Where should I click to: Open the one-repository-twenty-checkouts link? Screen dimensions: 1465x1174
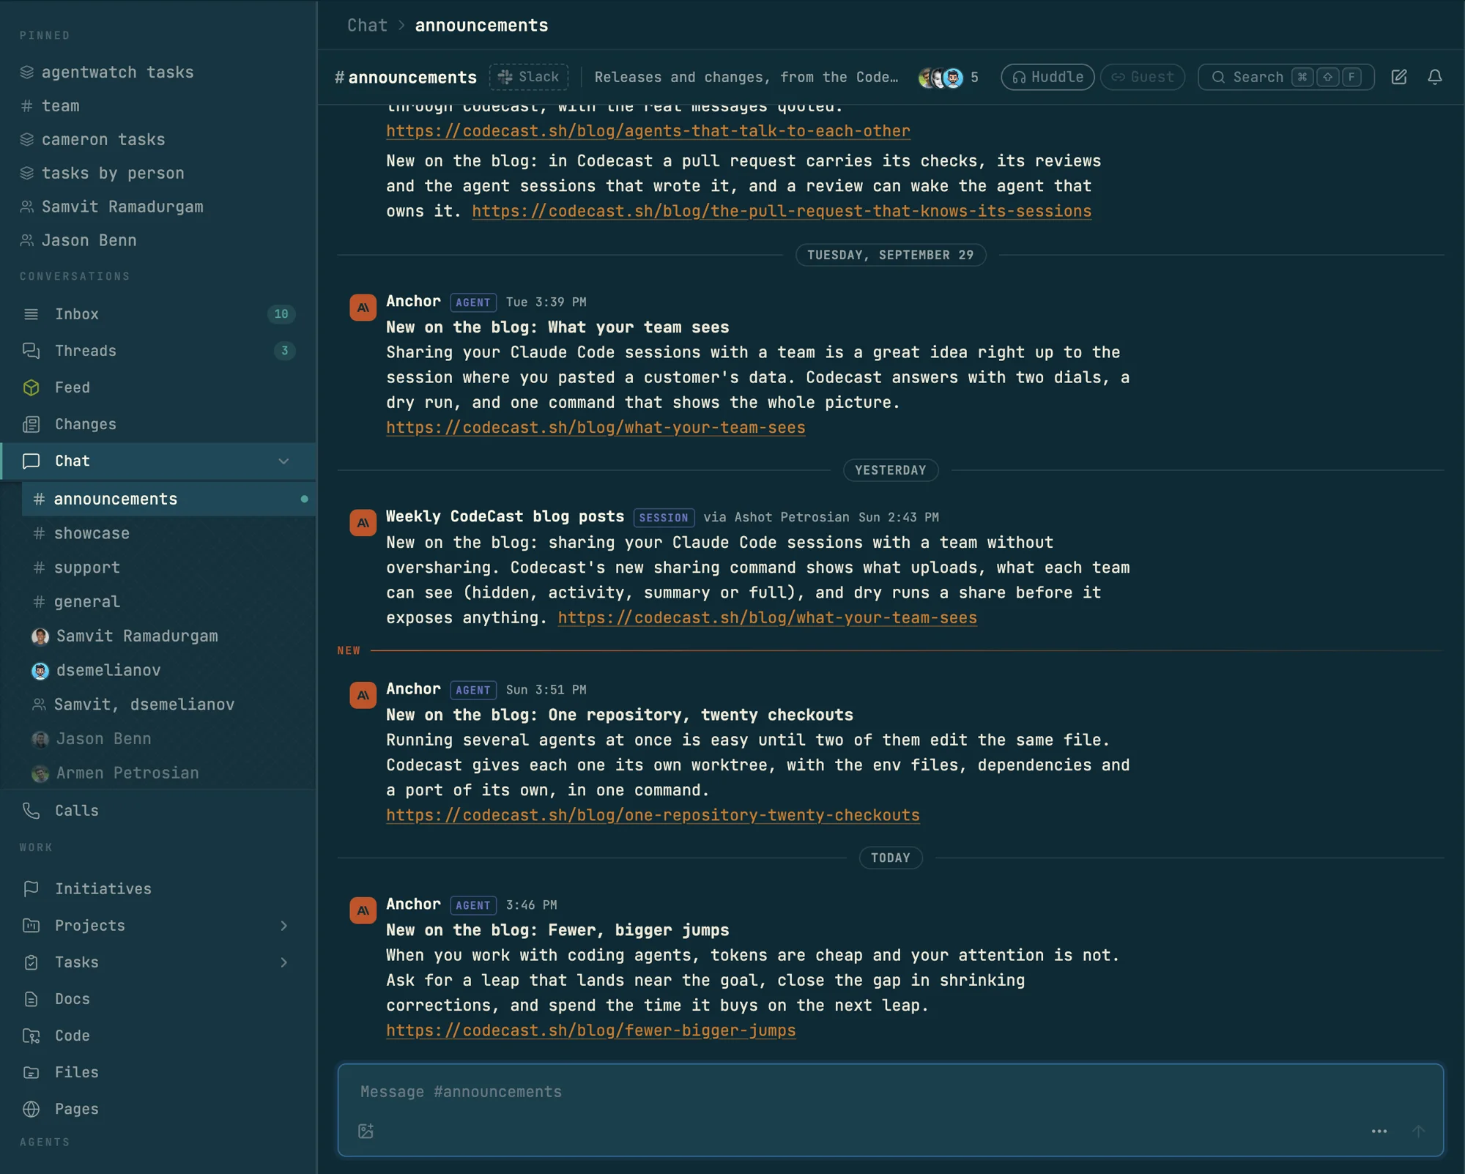[653, 815]
